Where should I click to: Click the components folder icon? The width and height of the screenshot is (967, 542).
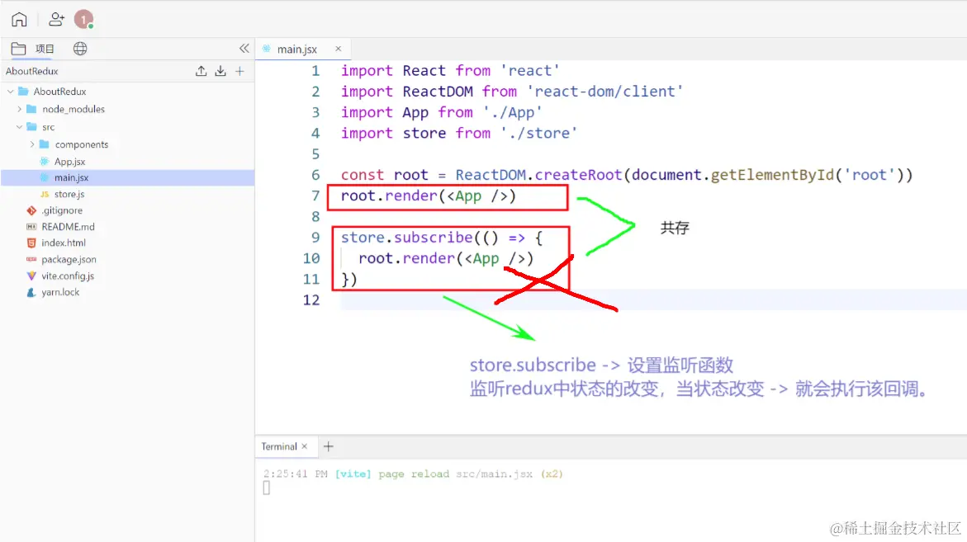click(x=44, y=144)
